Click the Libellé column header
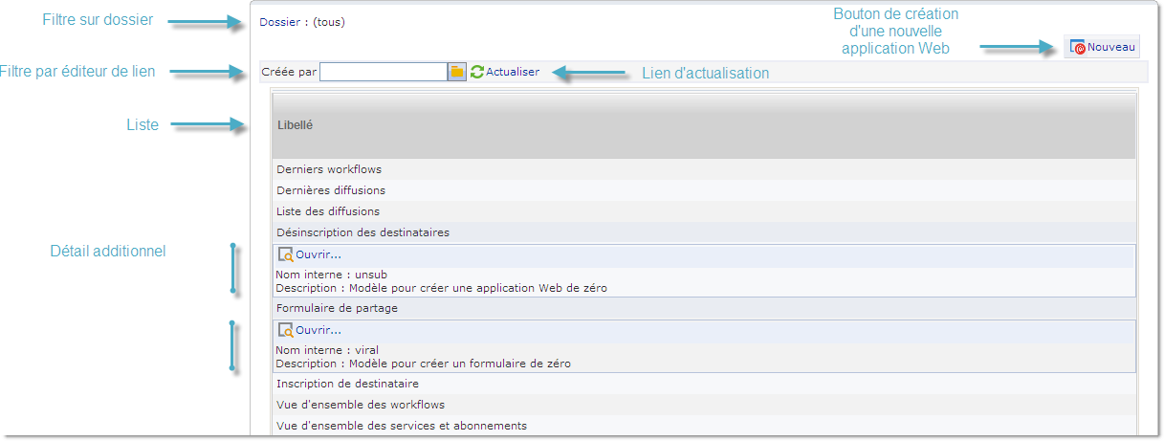The height and width of the screenshot is (441, 1164). pos(704,125)
